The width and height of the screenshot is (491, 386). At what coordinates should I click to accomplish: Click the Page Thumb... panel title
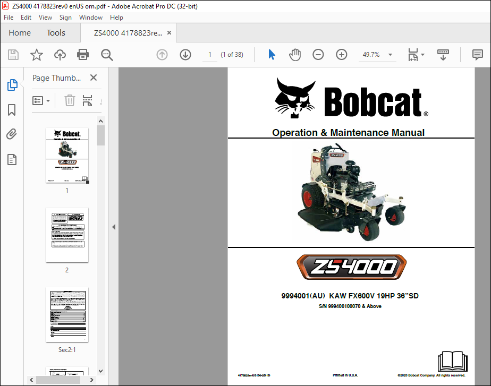(x=57, y=78)
